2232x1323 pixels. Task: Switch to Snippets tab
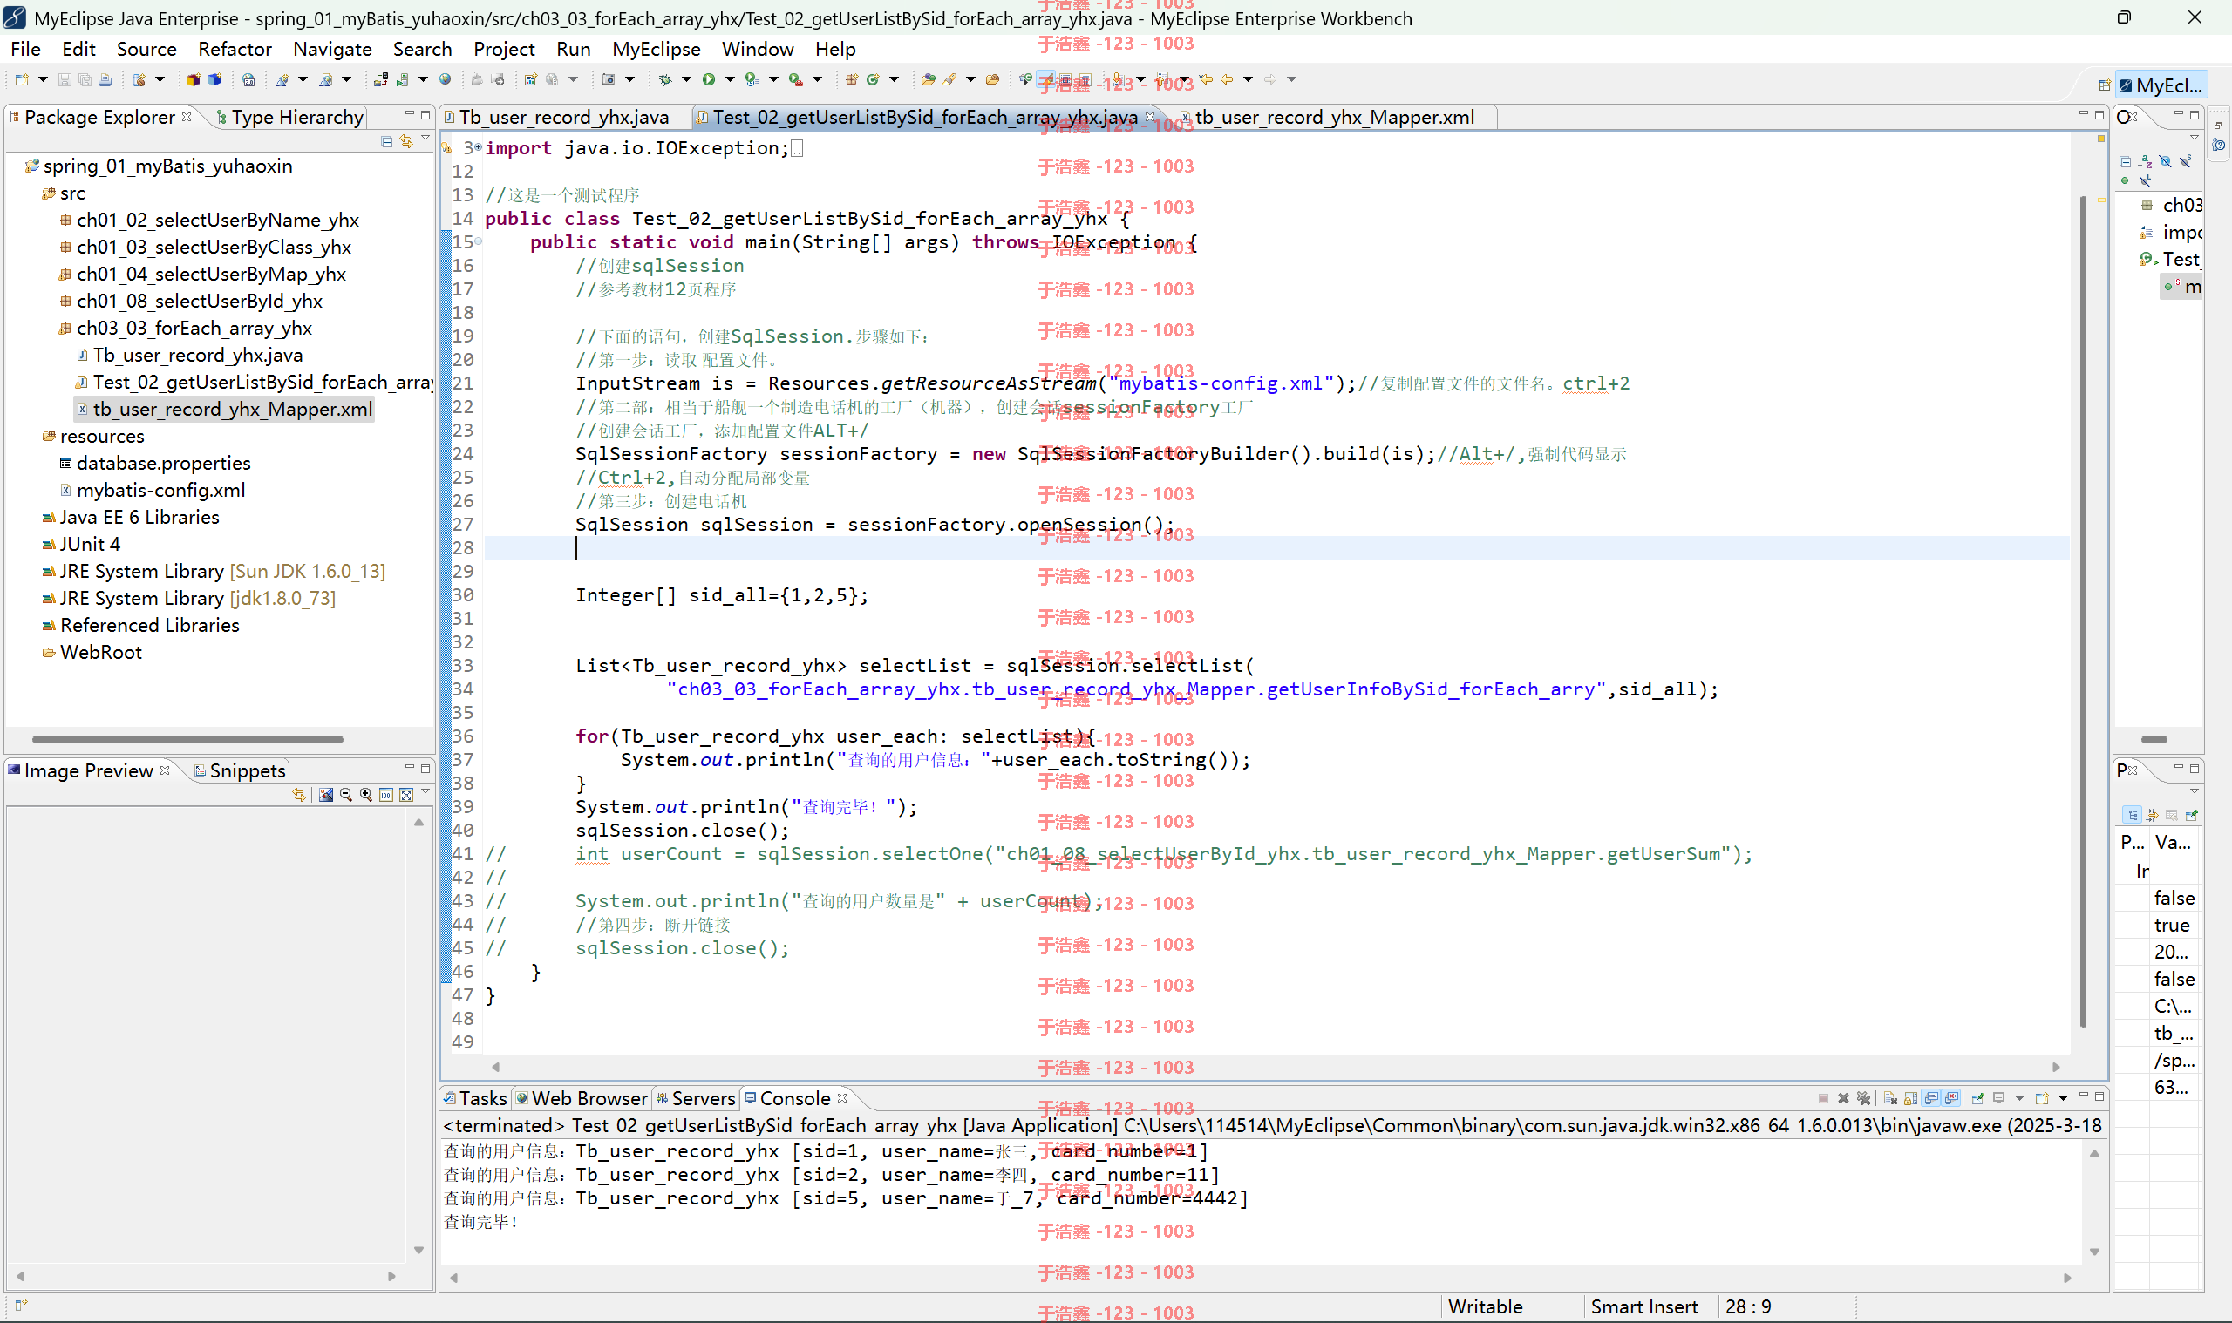[x=239, y=770]
